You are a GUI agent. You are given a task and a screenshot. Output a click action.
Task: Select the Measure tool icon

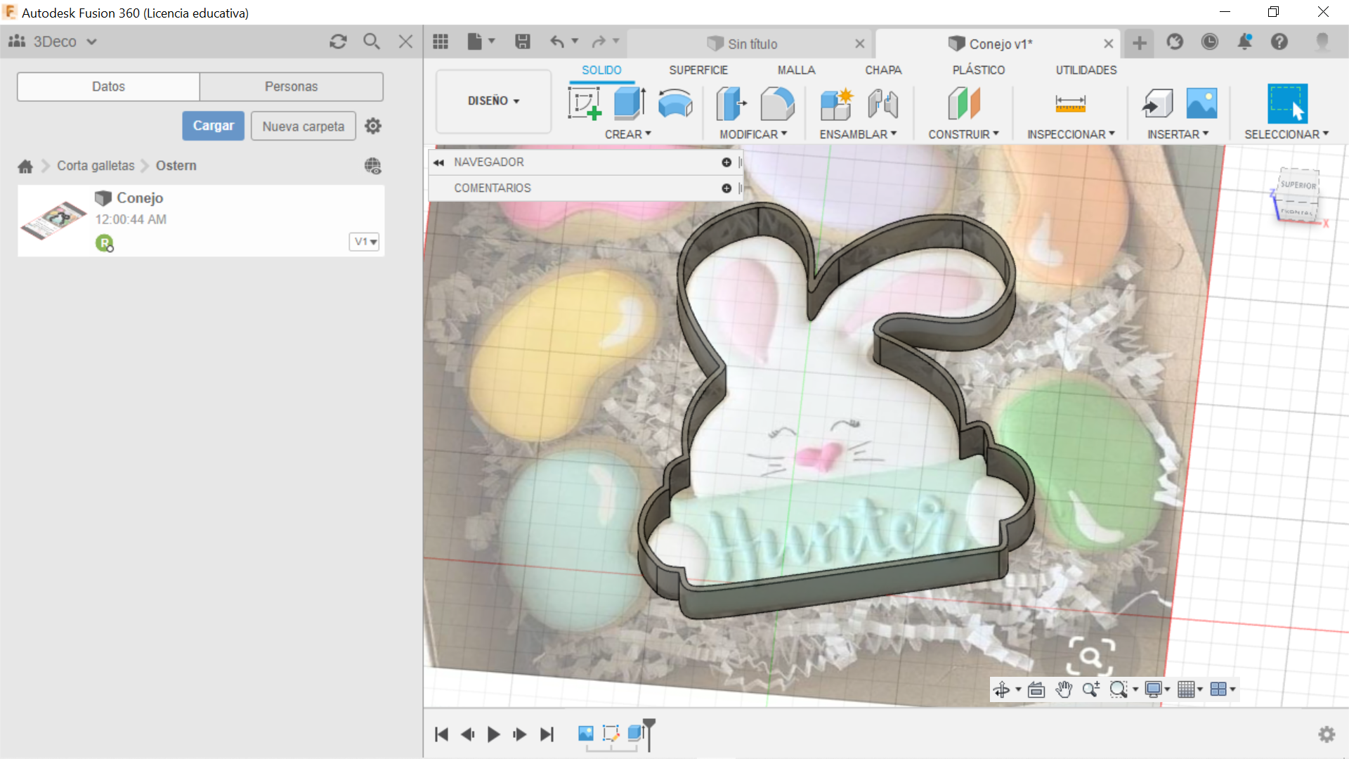point(1070,104)
